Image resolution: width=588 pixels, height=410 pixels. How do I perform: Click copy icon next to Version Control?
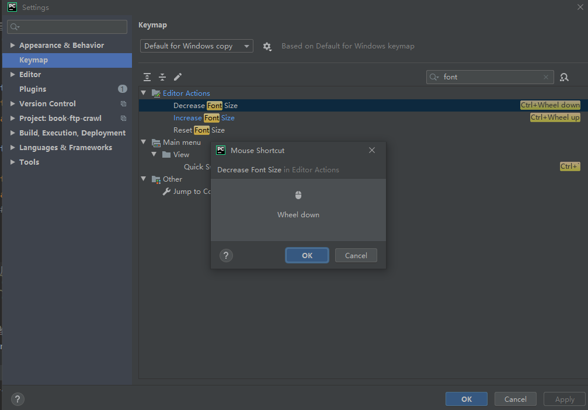coord(123,103)
